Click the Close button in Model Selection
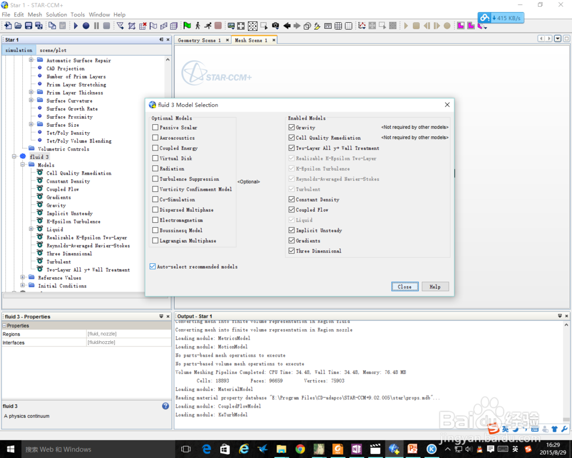Viewport: 572px width, 458px height. [404, 287]
